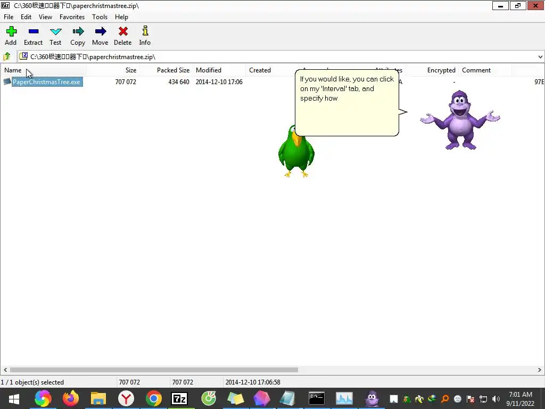Select the PaperChristmasTree.exe file
The image size is (545, 409).
(x=46, y=81)
